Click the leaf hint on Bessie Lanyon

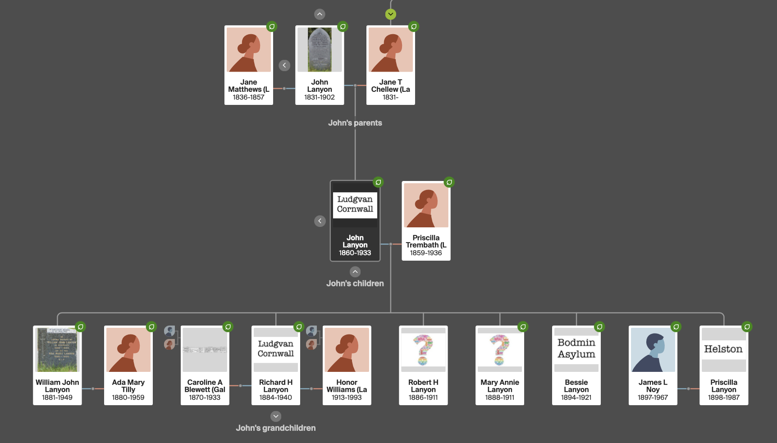point(599,327)
